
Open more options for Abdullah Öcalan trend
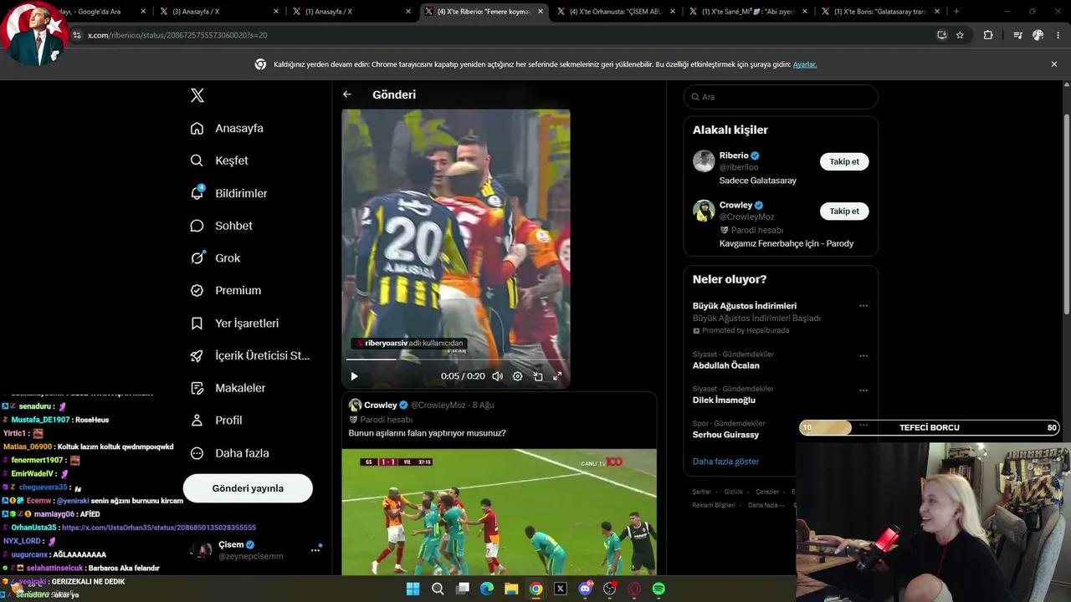tap(863, 355)
